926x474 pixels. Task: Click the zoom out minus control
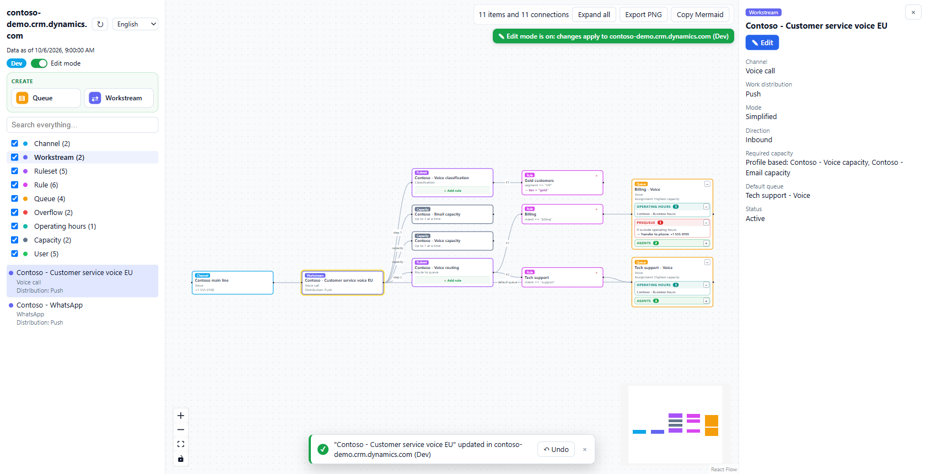click(x=181, y=430)
